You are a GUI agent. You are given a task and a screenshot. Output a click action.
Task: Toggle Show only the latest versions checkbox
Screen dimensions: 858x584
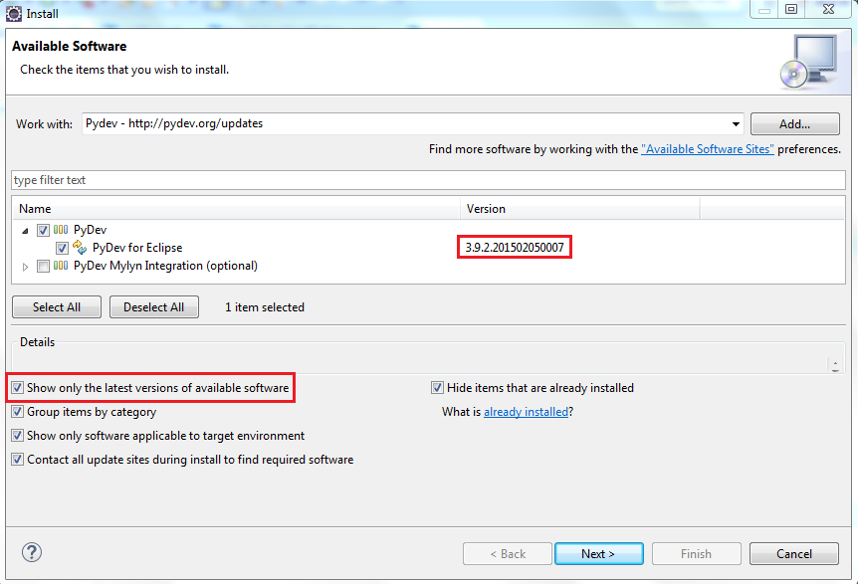click(18, 388)
